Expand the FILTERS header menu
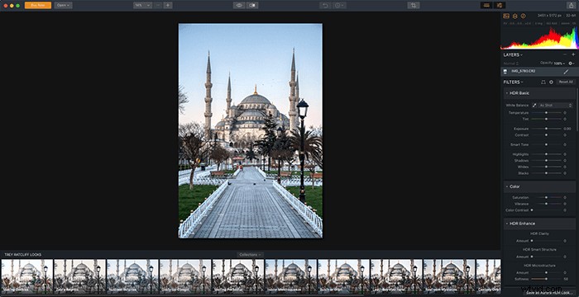The image size is (579, 297). tap(514, 82)
